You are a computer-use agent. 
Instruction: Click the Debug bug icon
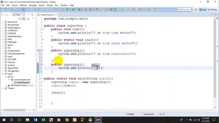click(x=67, y=10)
